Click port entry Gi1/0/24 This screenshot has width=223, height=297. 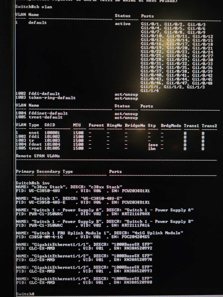(x=203, y=52)
